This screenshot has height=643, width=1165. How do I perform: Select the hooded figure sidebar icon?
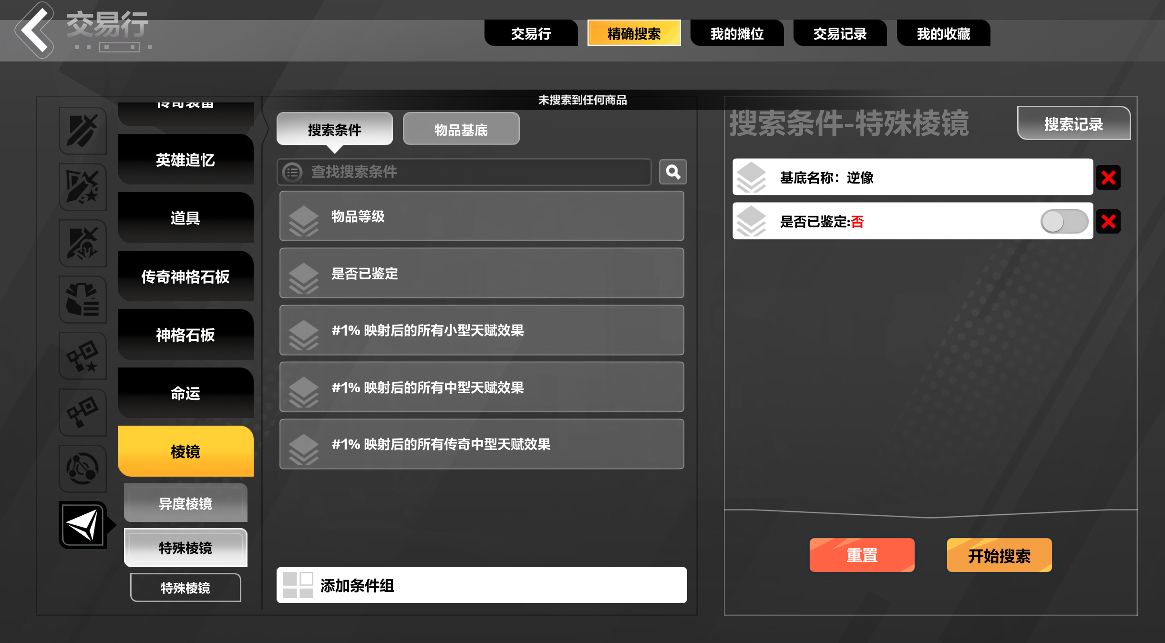coord(82,243)
